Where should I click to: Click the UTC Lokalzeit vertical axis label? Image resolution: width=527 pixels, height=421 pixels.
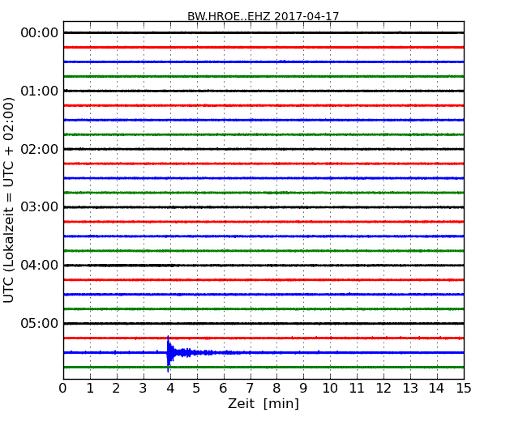point(9,200)
